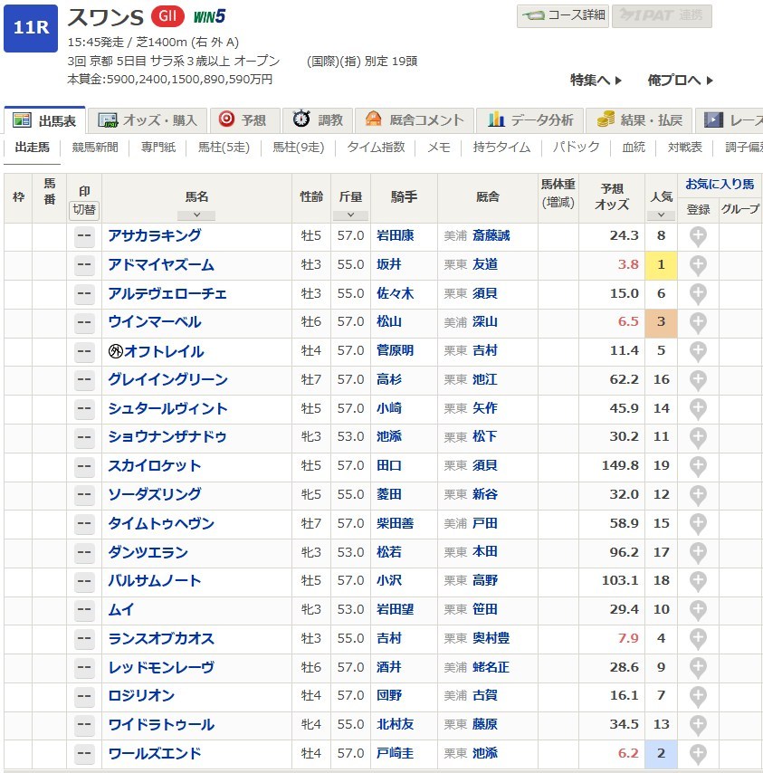
Task: Click the yellow popularity cell showing 1
Action: [661, 265]
